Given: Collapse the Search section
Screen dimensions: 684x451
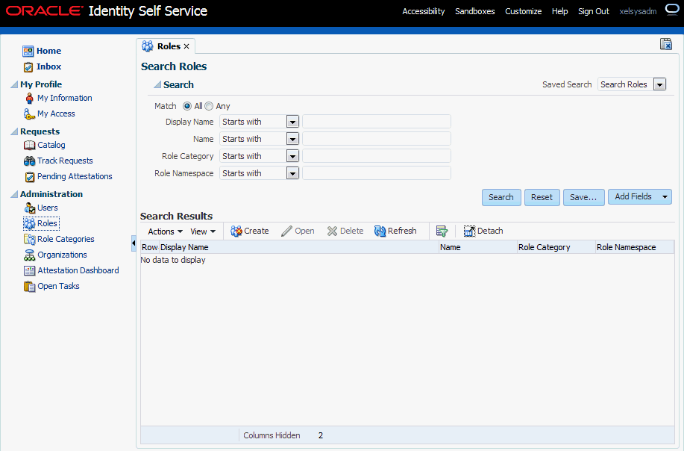Looking at the screenshot, I should (157, 84).
